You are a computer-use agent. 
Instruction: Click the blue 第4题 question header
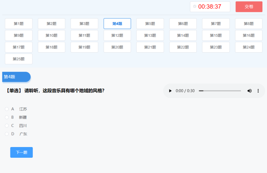pyautogui.click(x=16, y=77)
